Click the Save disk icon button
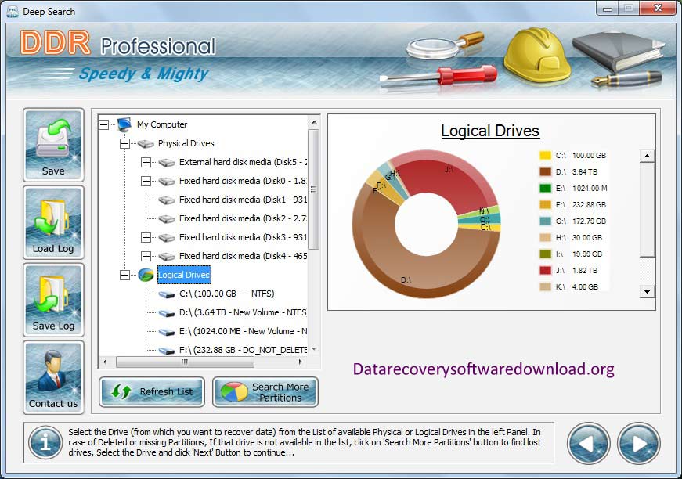682x479 pixels. click(x=53, y=145)
